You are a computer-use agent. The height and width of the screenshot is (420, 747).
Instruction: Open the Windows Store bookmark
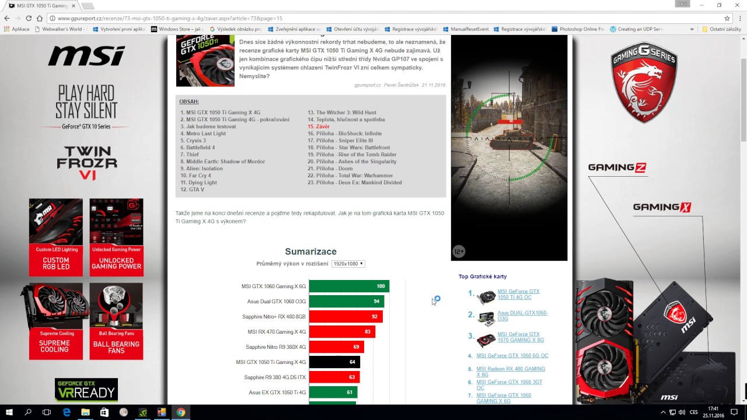click(177, 29)
